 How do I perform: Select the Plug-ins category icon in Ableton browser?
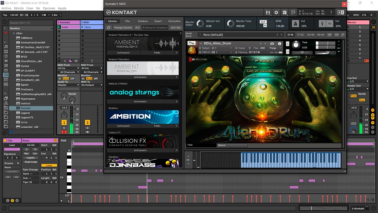(x=6, y=75)
